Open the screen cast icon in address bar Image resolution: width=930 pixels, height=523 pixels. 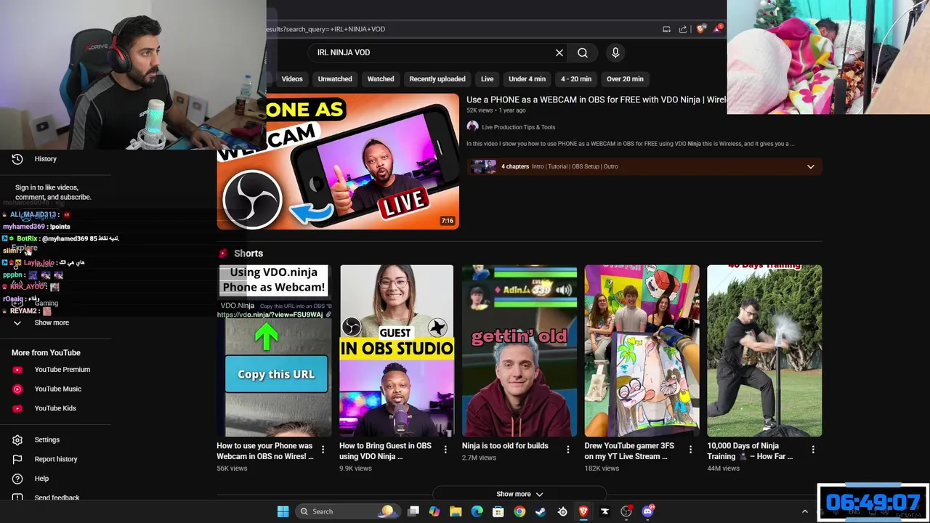pos(666,29)
